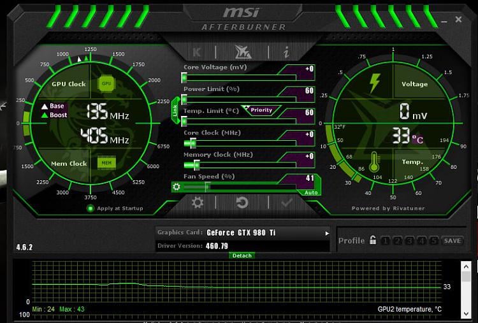Click the Base legend label
Image resolution: width=478 pixels, height=323 pixels.
click(x=53, y=106)
